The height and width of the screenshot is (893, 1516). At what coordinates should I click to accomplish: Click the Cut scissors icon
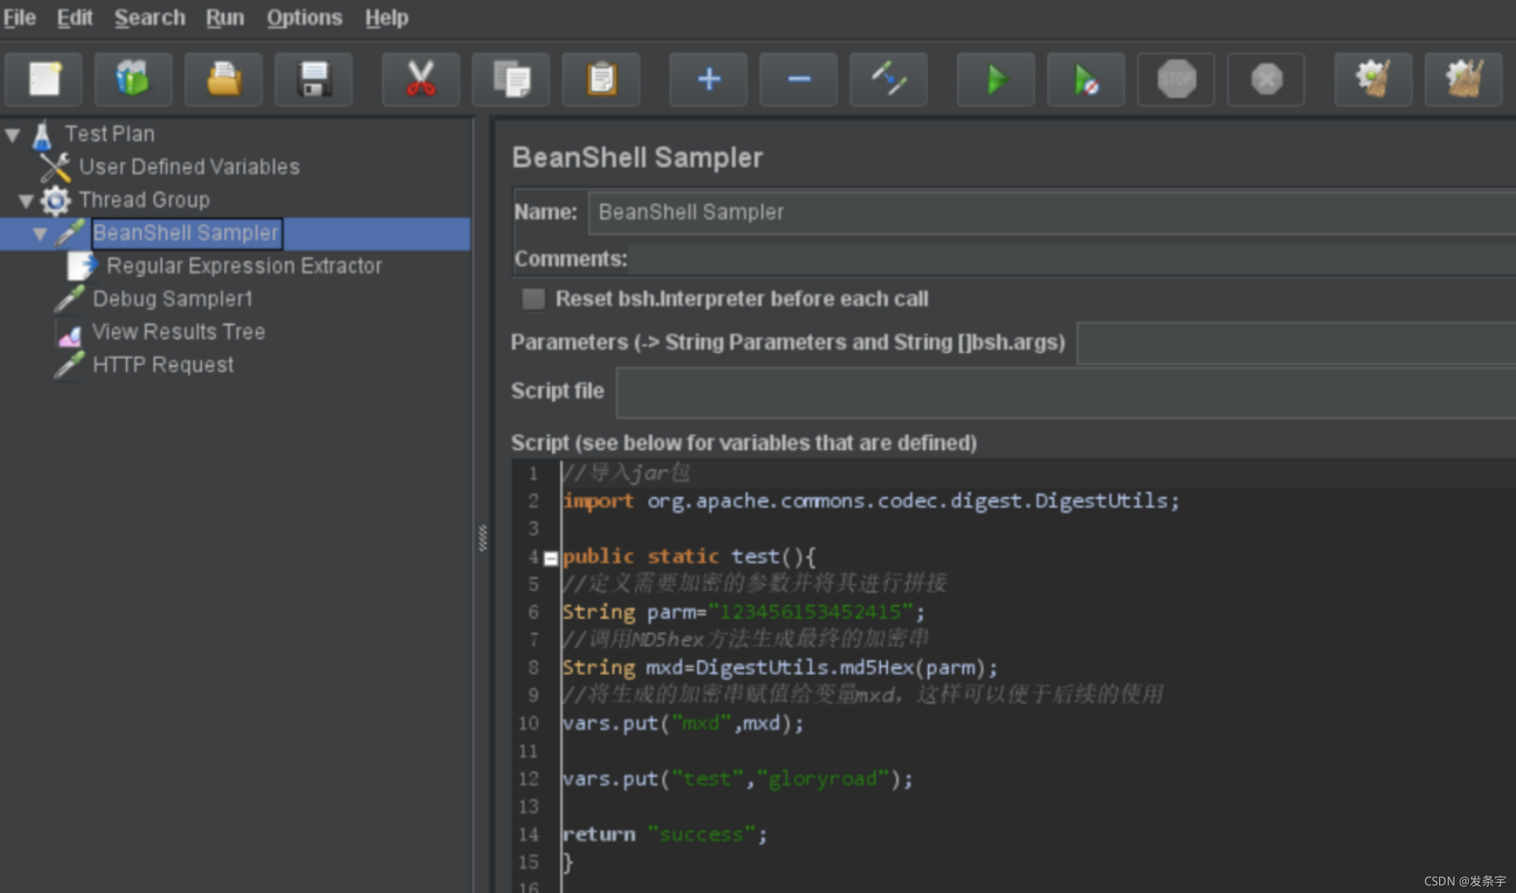pyautogui.click(x=421, y=79)
